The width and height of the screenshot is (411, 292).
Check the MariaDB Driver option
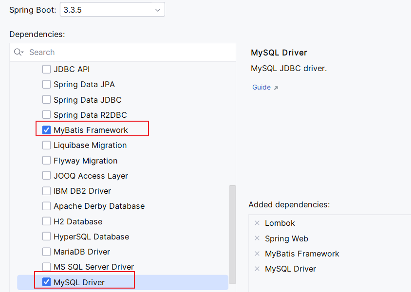pyautogui.click(x=47, y=252)
